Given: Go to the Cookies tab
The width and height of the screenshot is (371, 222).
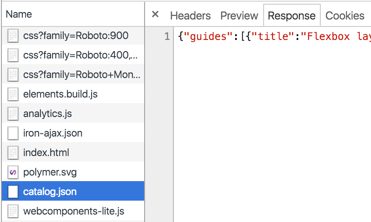Looking at the screenshot, I should [344, 16].
